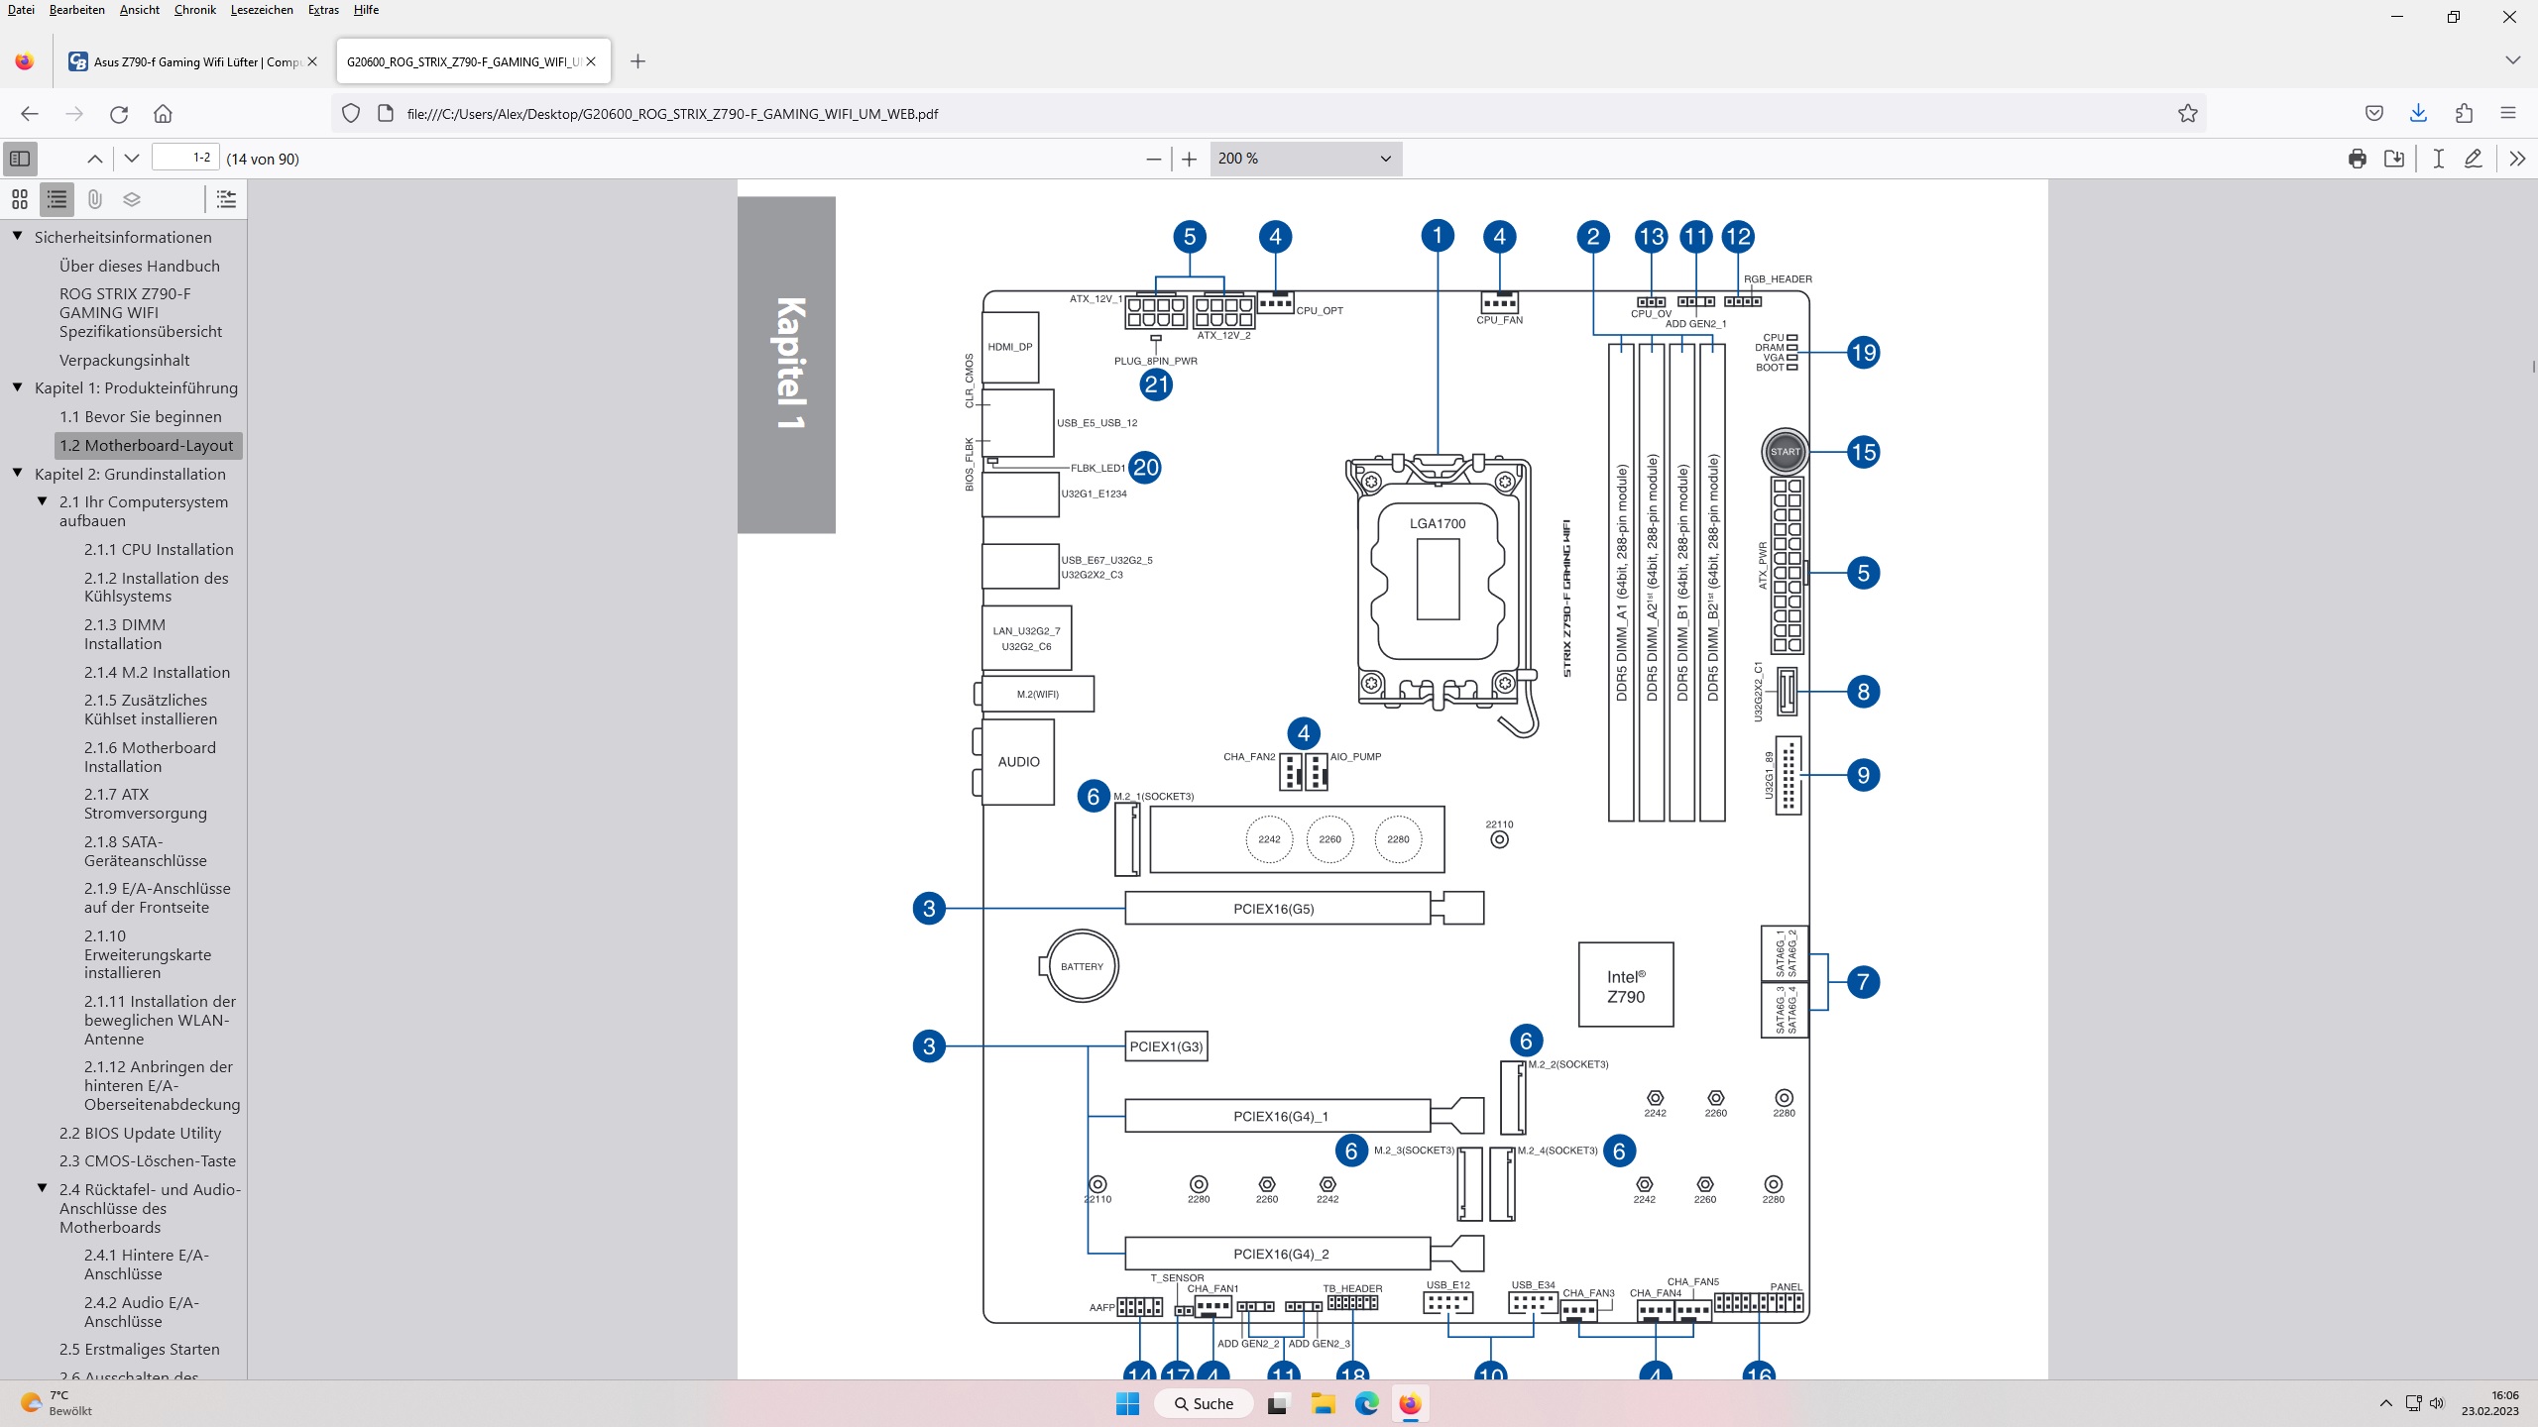The height and width of the screenshot is (1427, 2538).
Task: Open the PDF tools overflow menu
Action: [2516, 159]
